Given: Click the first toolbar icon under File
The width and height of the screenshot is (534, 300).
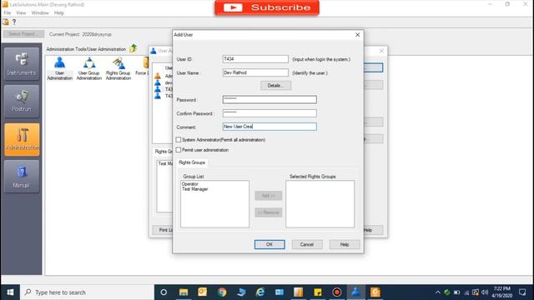Looking at the screenshot, I should point(6,22).
